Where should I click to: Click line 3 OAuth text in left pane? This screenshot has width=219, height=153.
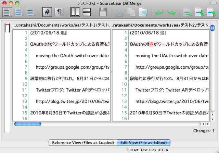click(x=70, y=44)
